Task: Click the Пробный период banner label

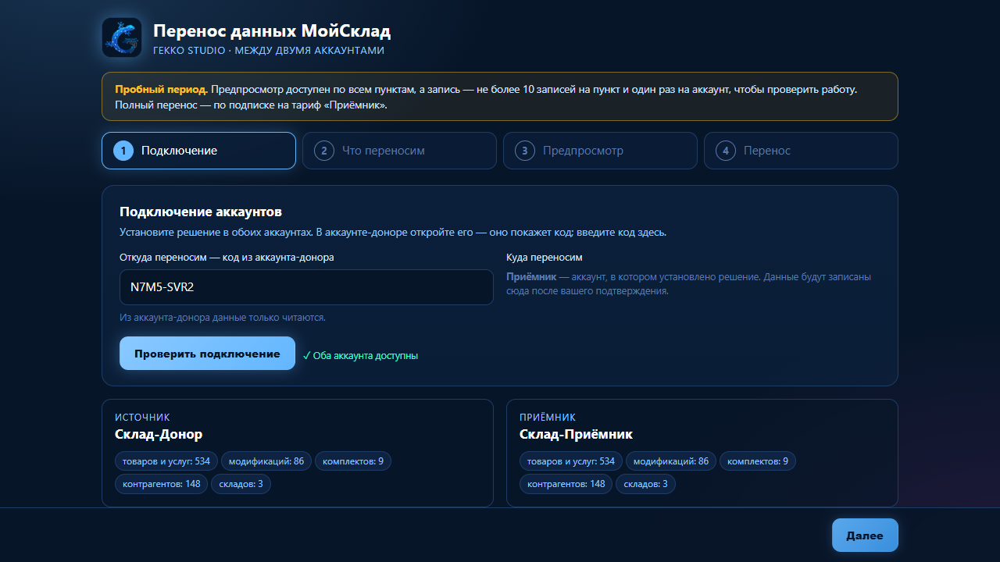Action: click(x=161, y=89)
